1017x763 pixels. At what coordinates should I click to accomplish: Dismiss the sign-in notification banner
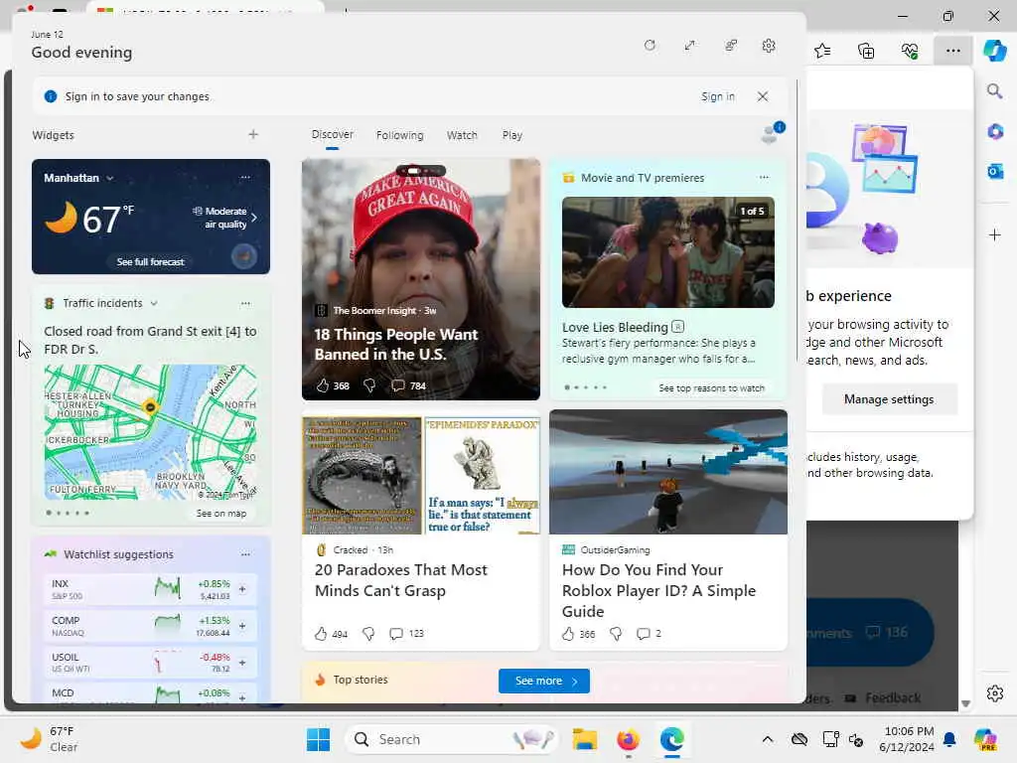pos(763,96)
